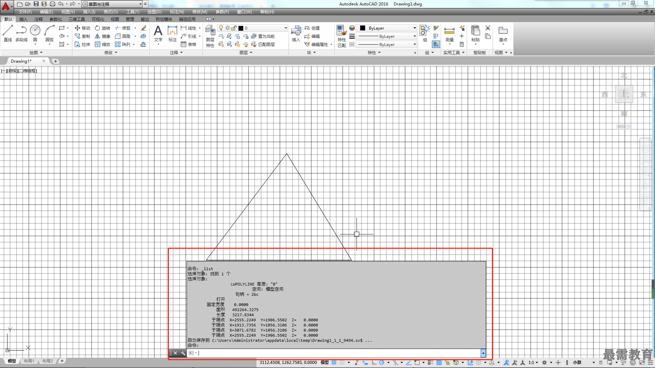Click the 线性 (Linear) dimension button
Screen dimensions: 655x368
pyautogui.click(x=189, y=28)
